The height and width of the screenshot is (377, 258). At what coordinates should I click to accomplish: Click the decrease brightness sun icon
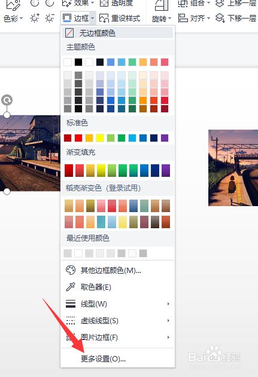click(50, 19)
